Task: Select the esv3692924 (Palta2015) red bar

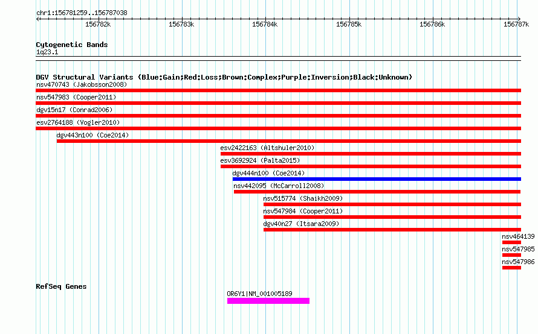Action: 371,166
